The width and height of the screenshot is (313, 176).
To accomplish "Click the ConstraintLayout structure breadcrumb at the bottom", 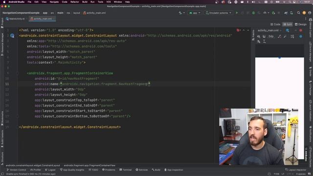I will (33, 165).
